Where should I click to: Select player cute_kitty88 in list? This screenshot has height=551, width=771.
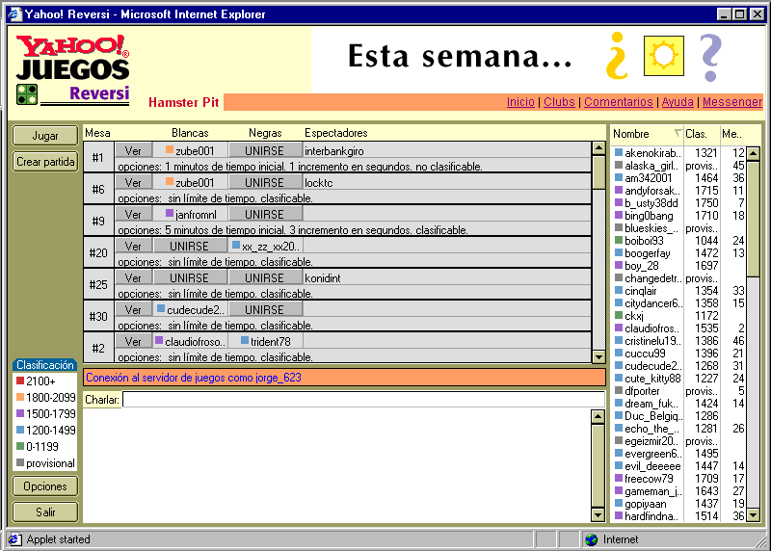pyautogui.click(x=678, y=379)
